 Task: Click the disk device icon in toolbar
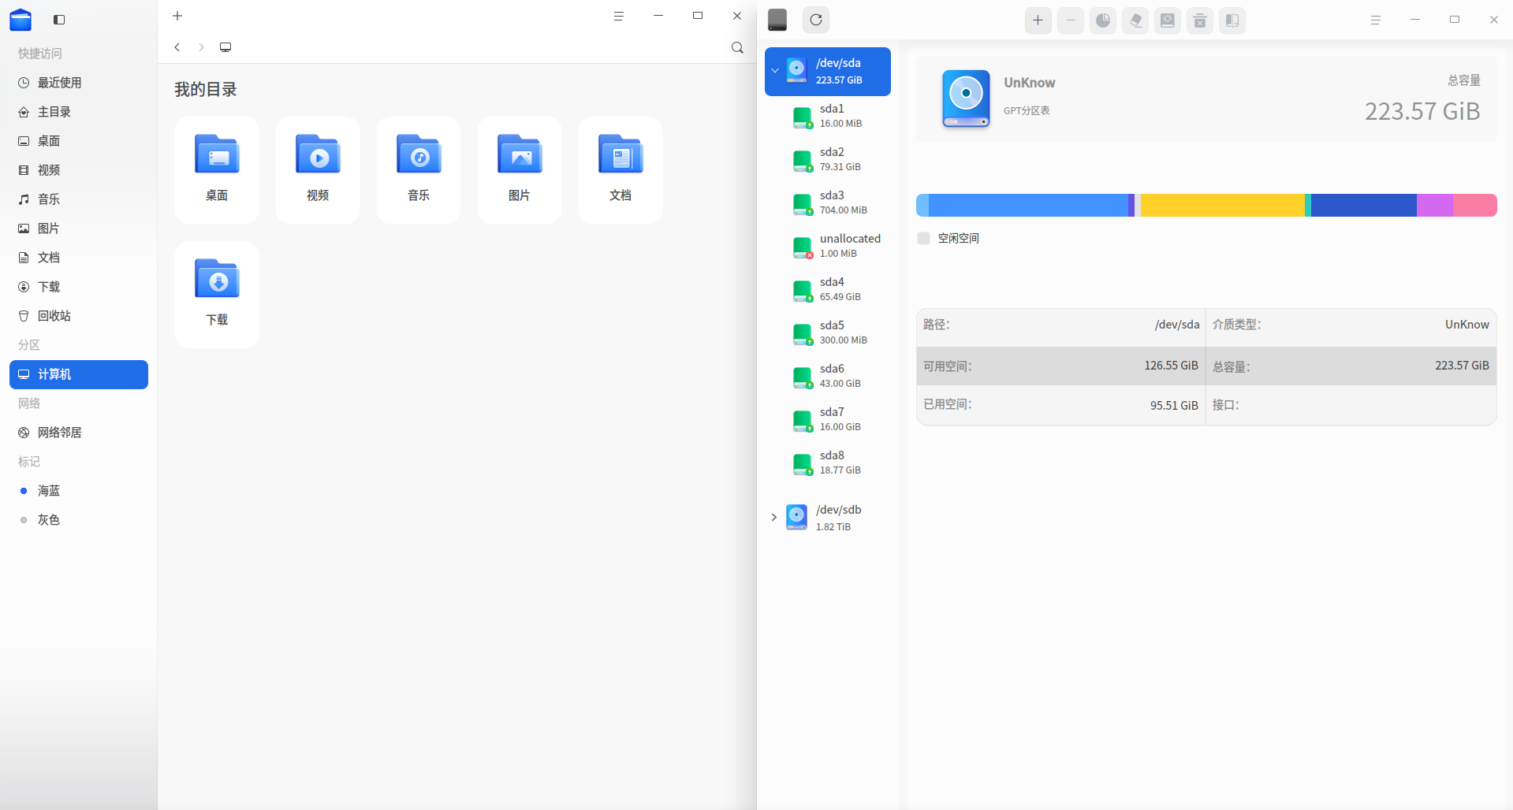click(x=777, y=20)
